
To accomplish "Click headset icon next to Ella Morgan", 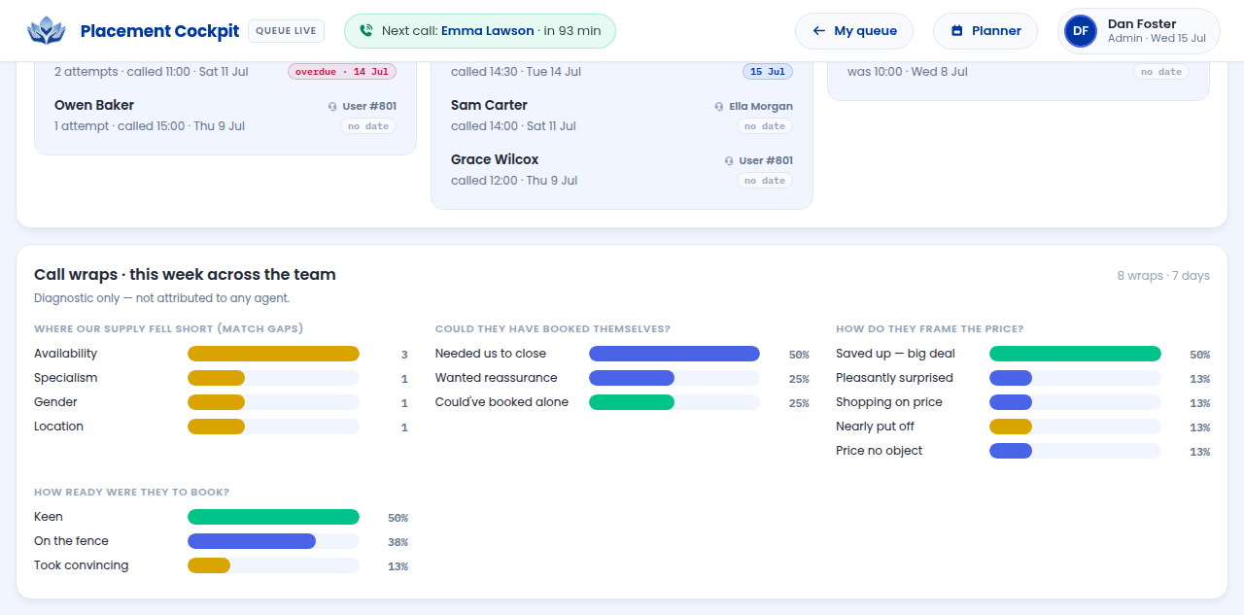I will (719, 107).
